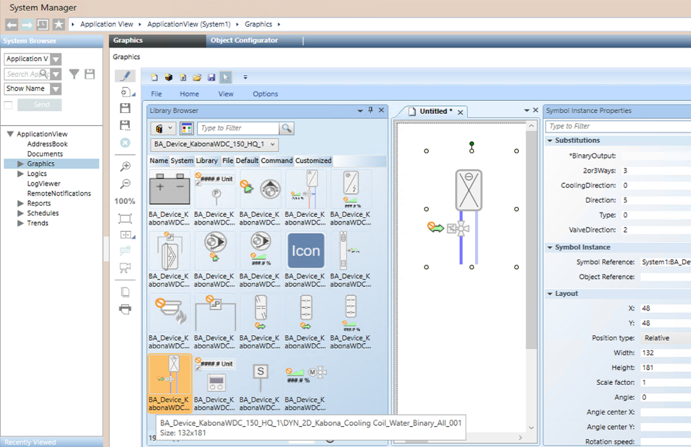Tick the checkbox beside the Send button
691x447 pixels.
8,105
